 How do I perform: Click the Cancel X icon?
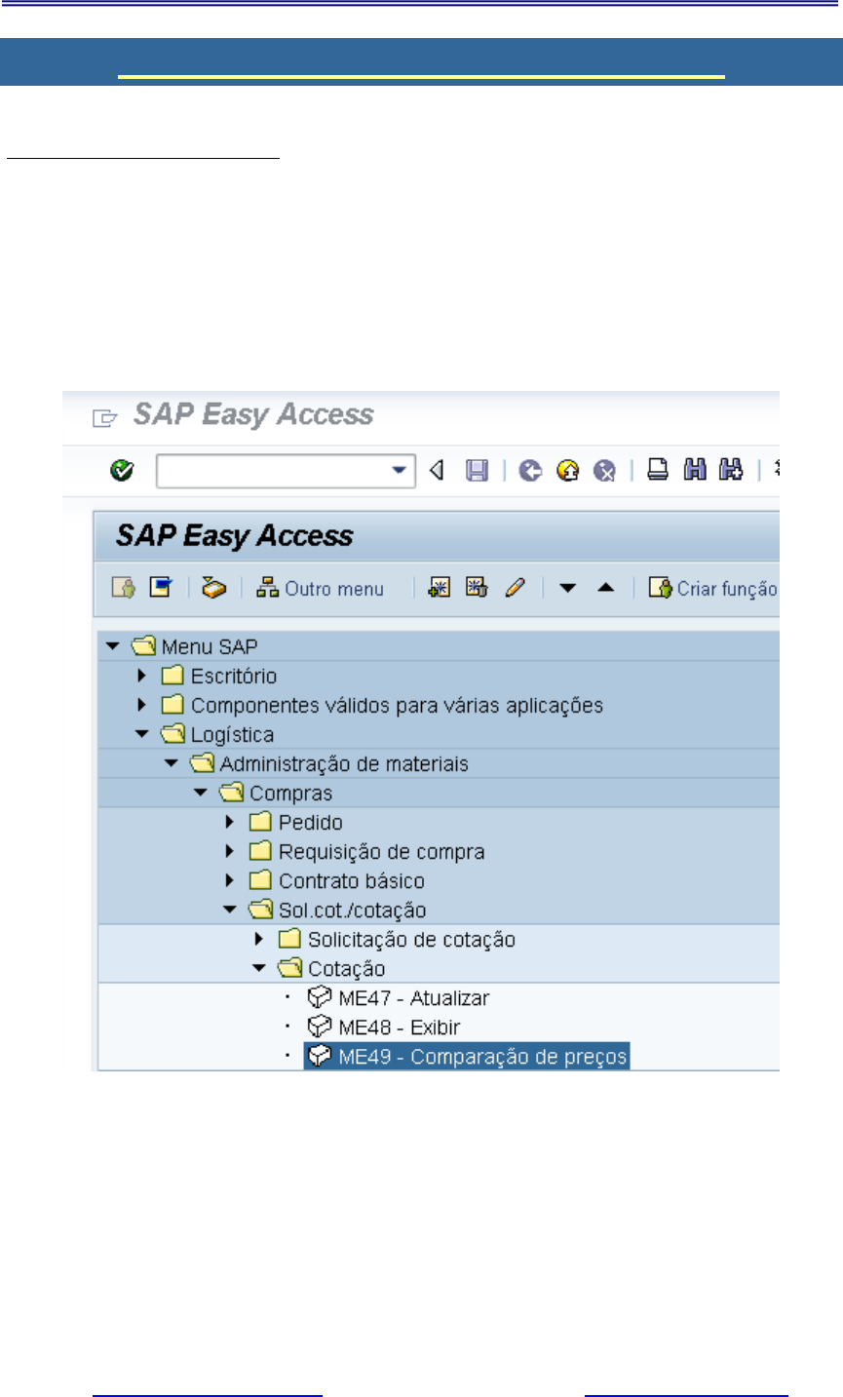(605, 471)
